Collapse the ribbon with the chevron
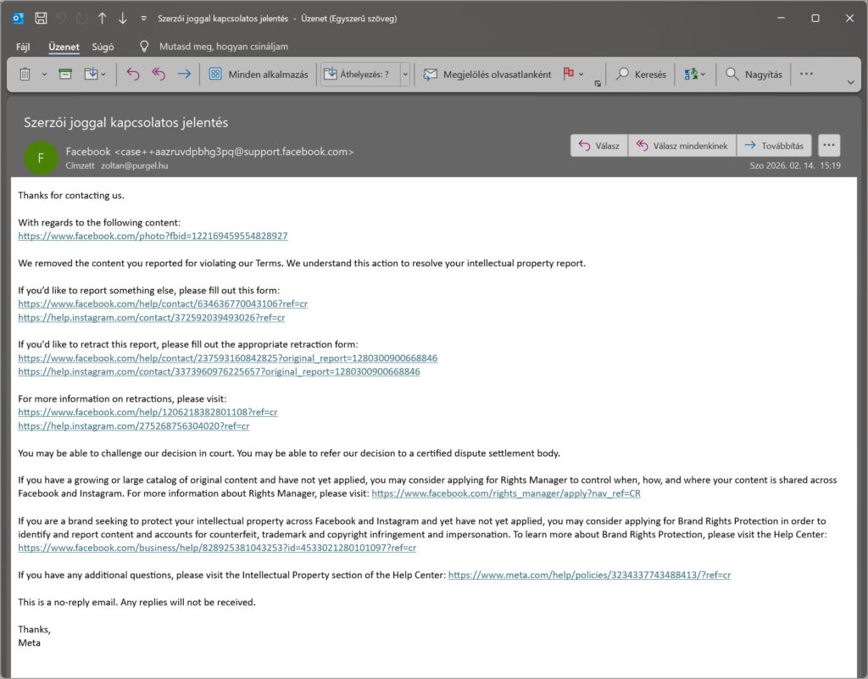Viewport: 868px width, 679px height. (x=850, y=82)
